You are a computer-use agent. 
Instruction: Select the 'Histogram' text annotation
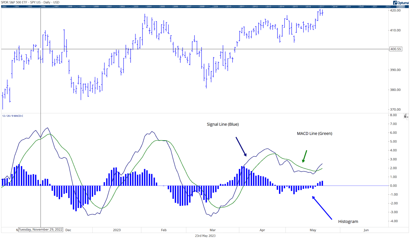tap(348, 221)
